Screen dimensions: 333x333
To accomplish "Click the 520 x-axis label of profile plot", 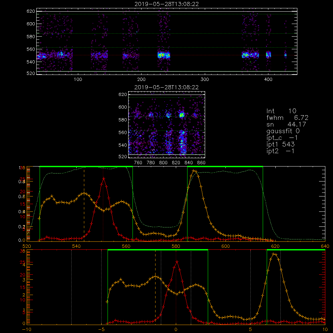I will (27, 246).
